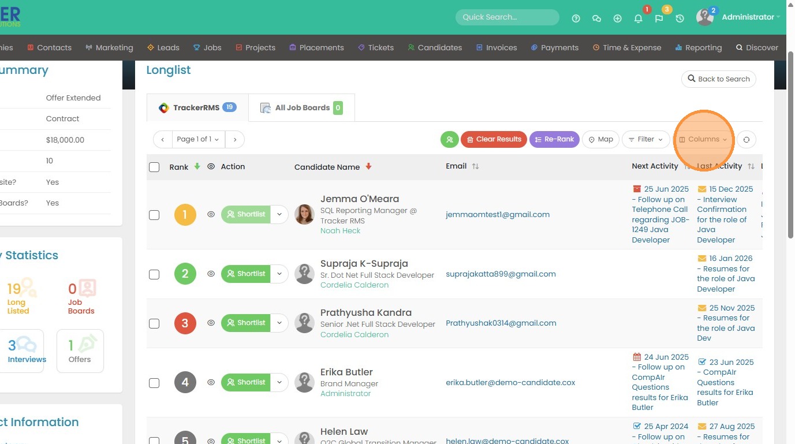Screen dimensions: 795x444
Task: Click Erika Butler's placeholder avatar
Action: pos(304,382)
